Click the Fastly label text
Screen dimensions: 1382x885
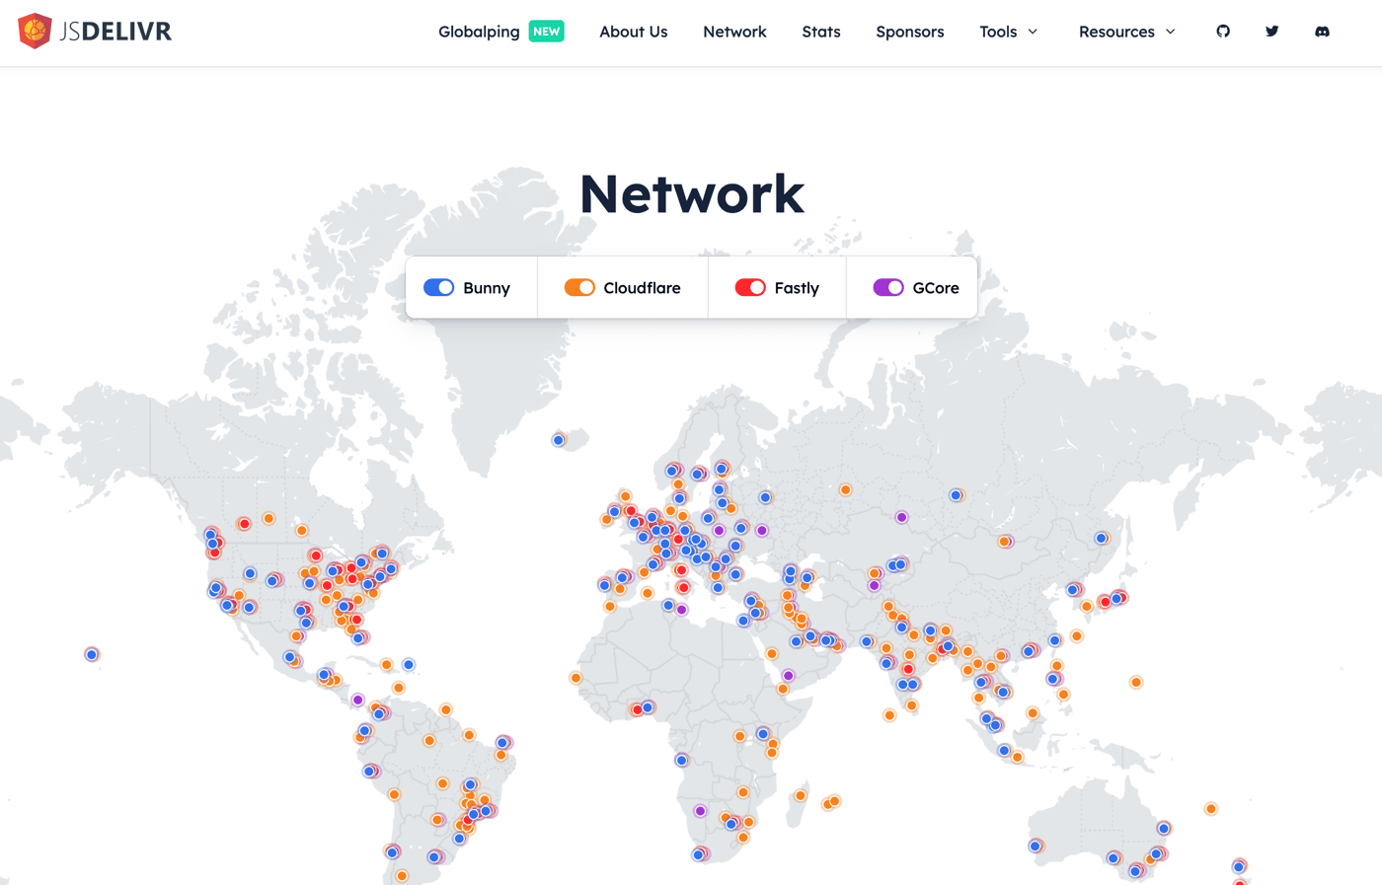click(797, 288)
